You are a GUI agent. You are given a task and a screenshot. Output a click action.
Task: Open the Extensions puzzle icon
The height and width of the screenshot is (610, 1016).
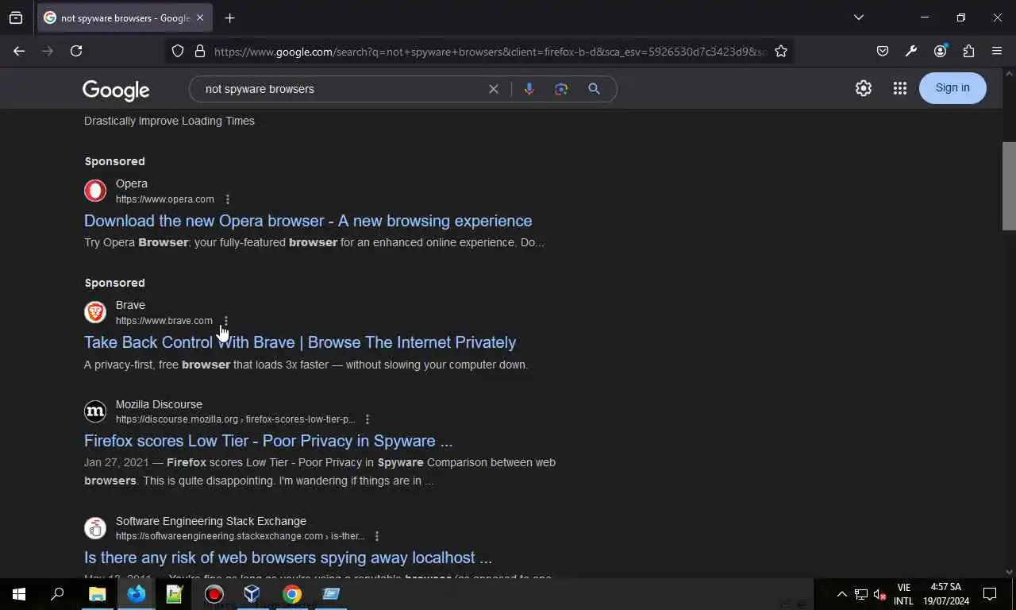[x=968, y=51]
